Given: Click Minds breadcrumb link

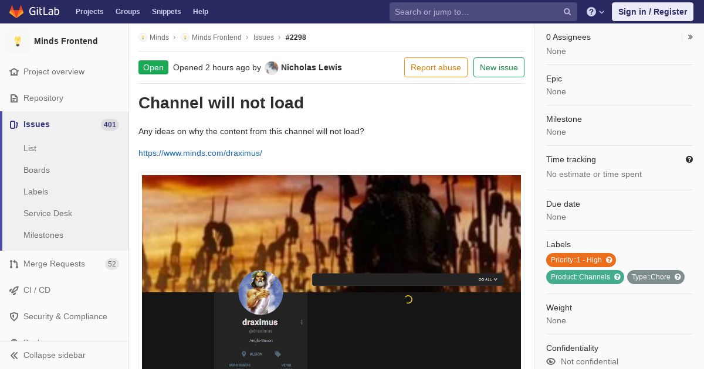Looking at the screenshot, I should (x=159, y=37).
